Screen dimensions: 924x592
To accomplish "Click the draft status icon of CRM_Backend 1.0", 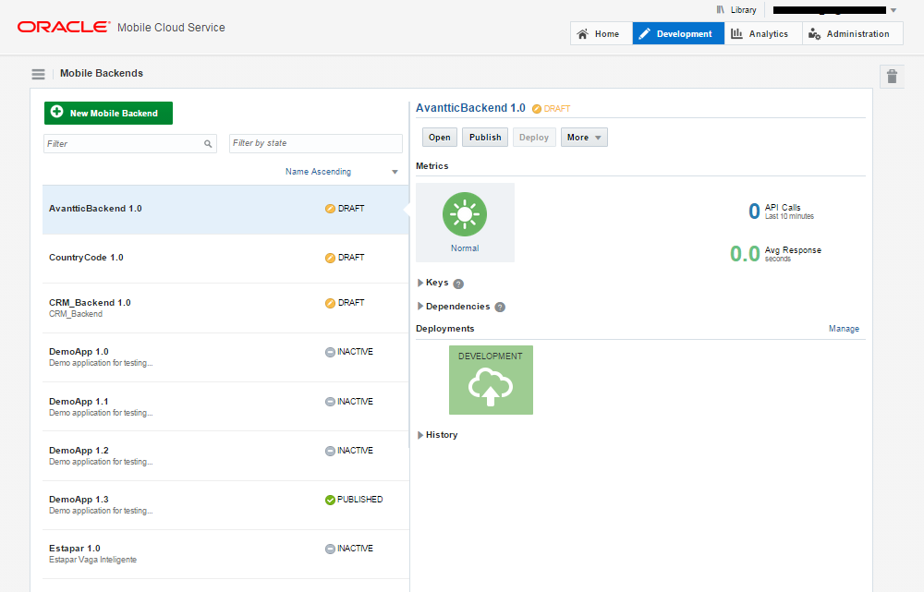I will pos(330,303).
